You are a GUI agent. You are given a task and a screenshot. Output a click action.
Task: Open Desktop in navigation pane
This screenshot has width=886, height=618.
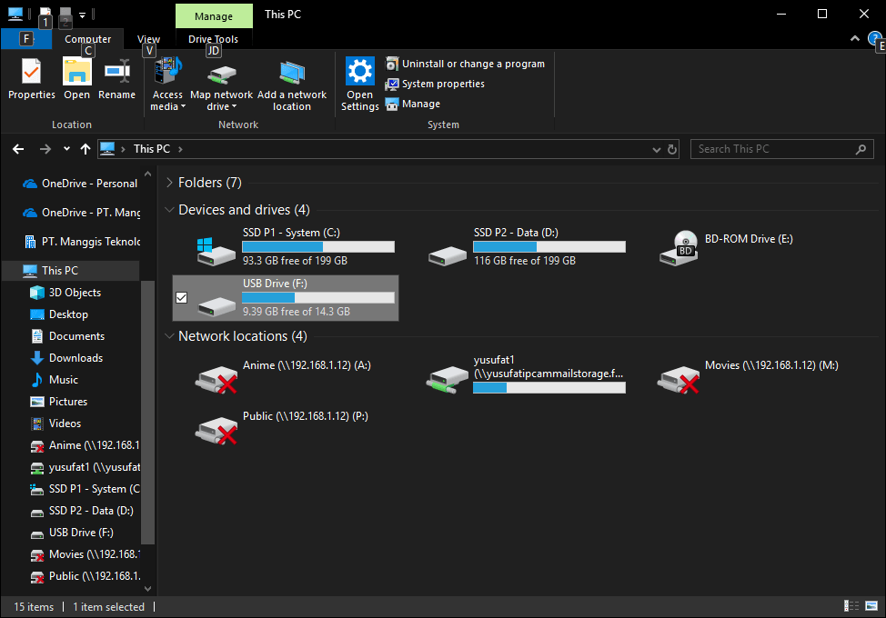point(59,314)
